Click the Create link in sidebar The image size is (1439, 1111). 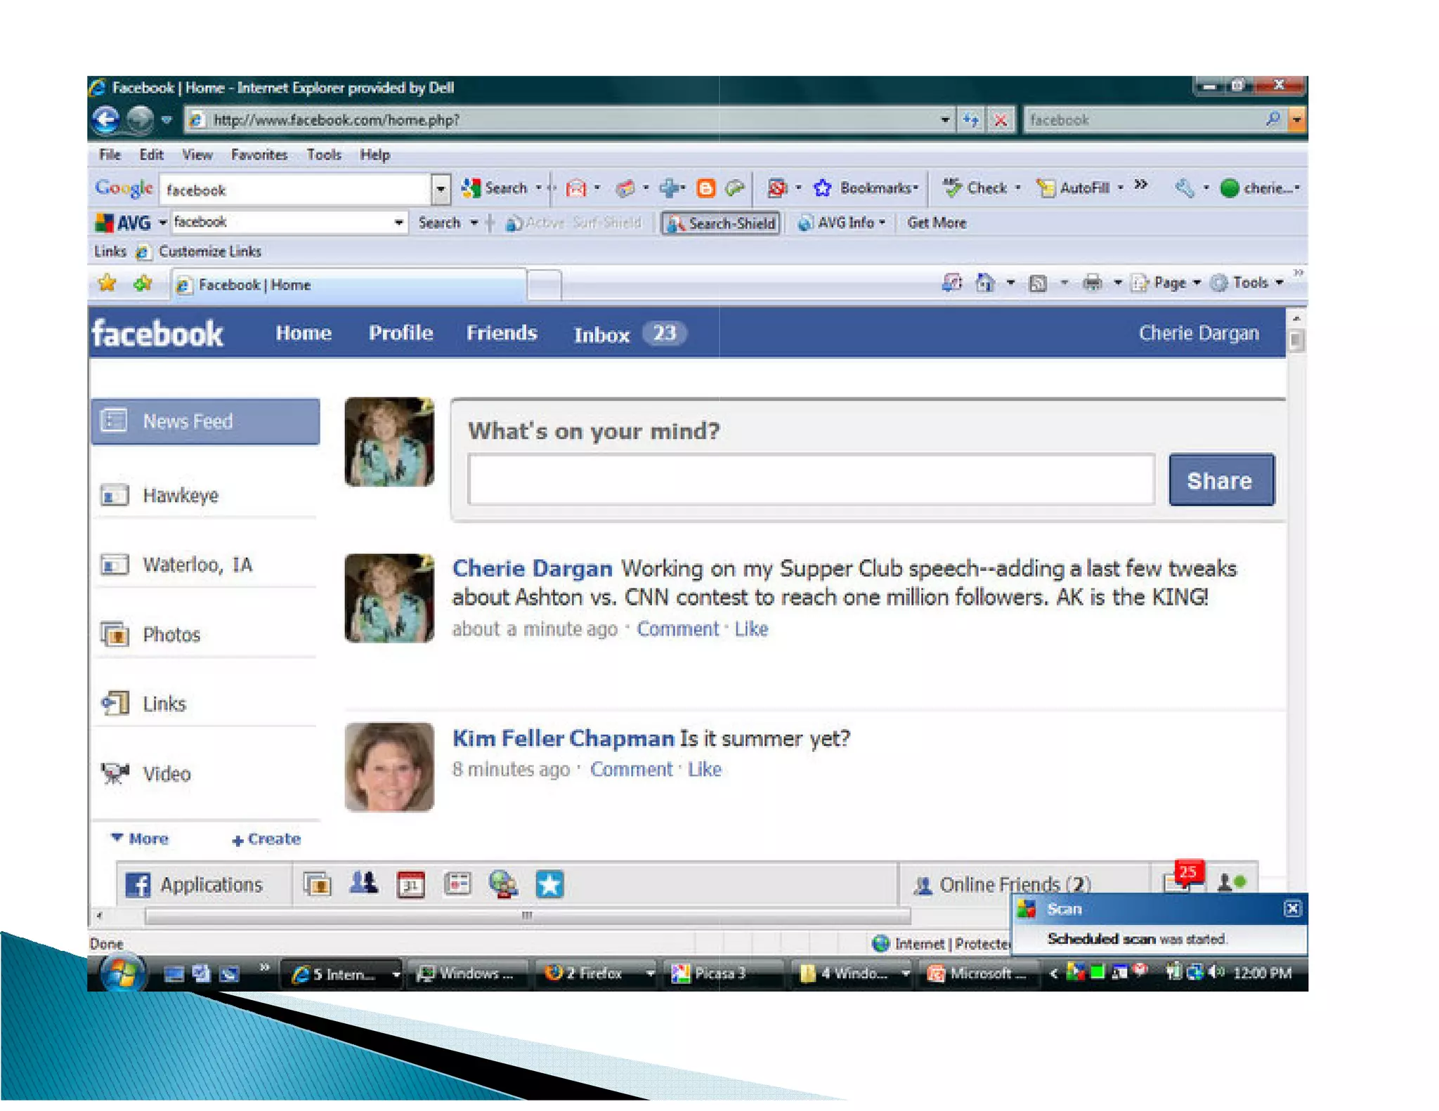[x=267, y=839]
